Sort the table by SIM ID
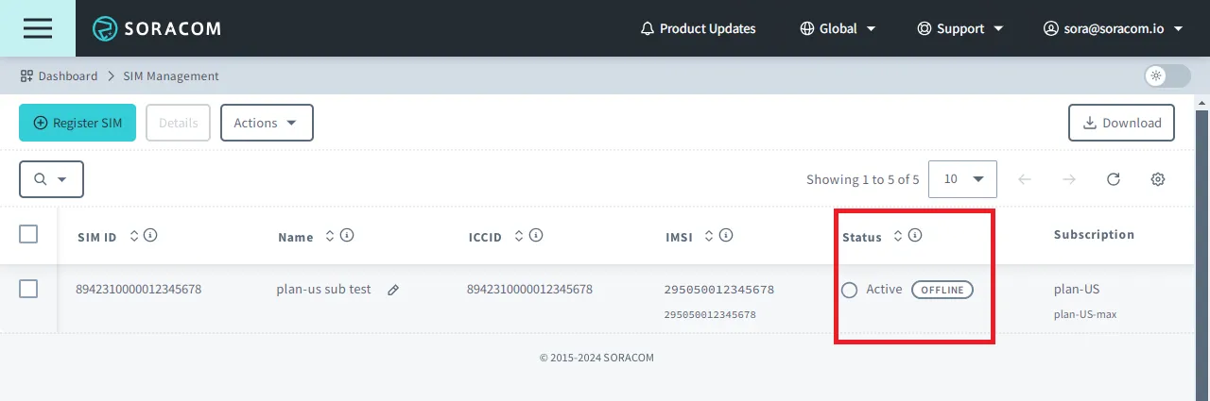The width and height of the screenshot is (1210, 401). pos(134,236)
